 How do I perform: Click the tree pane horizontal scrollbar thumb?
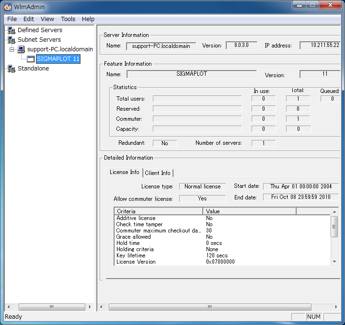[52, 307]
